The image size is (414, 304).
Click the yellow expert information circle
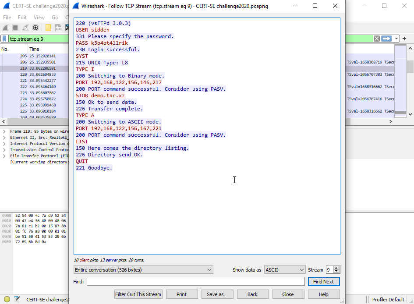pos(7,299)
